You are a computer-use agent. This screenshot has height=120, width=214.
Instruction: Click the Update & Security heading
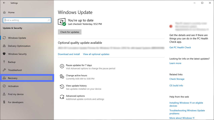[12, 28]
